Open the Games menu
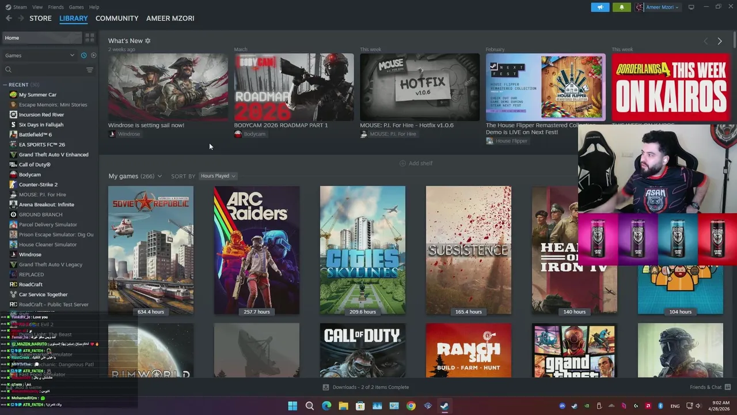 coord(76,7)
